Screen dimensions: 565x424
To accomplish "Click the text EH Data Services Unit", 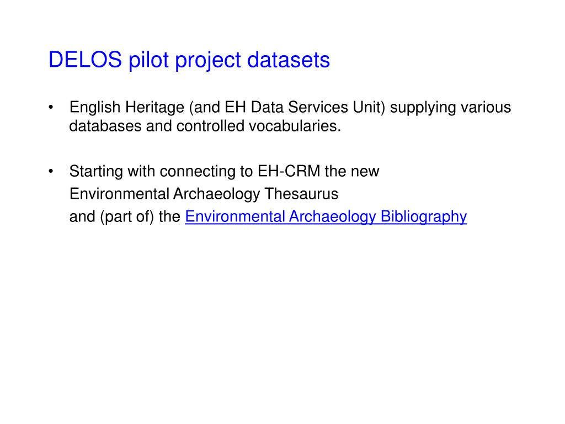I will (x=305, y=108).
